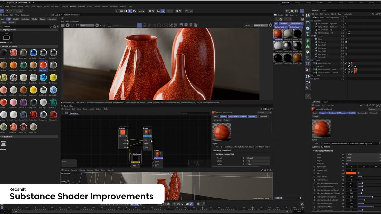This screenshot has width=381, height=214.
Task: Filter assets by Materials
Action: (25, 19)
